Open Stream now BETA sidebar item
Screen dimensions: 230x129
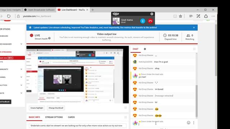tap(12, 58)
